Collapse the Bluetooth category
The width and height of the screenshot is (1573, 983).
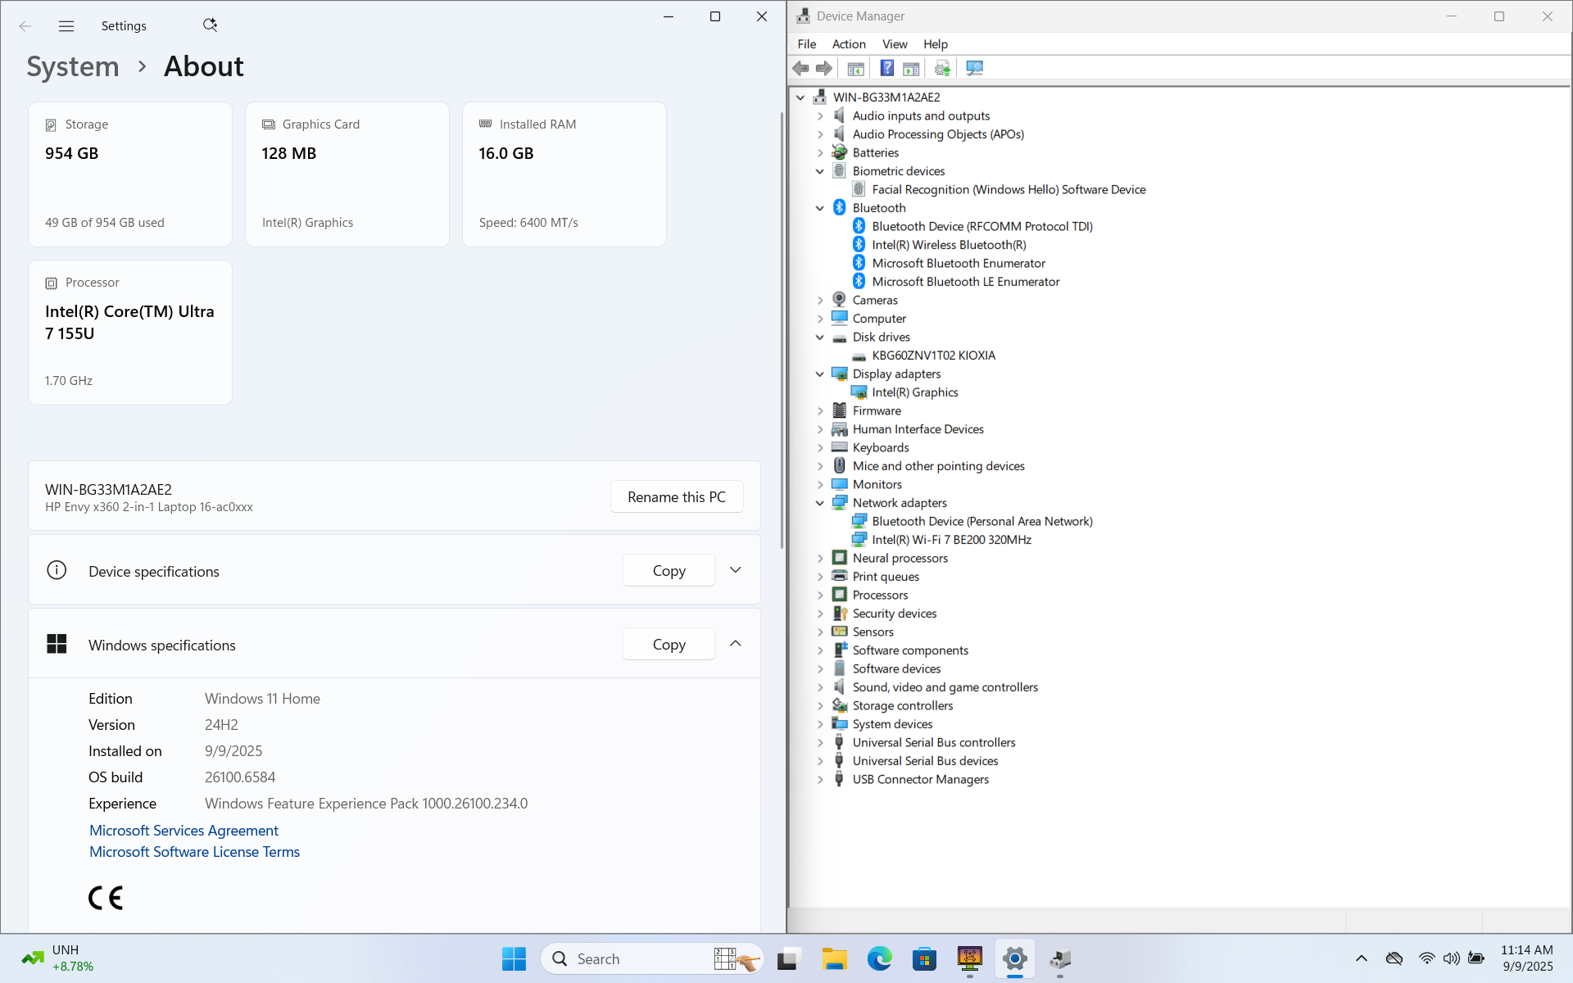coord(820,208)
